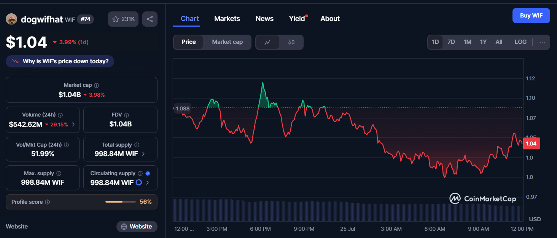Click the downtrend icon in price-down banner
The height and width of the screenshot is (238, 557).
pyautogui.click(x=16, y=61)
